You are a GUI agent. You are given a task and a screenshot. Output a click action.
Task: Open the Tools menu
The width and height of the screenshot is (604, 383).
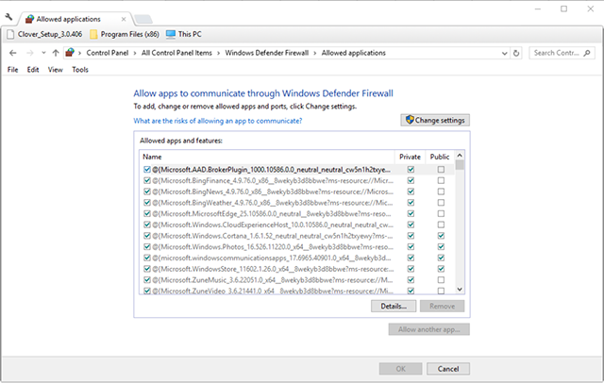point(80,70)
